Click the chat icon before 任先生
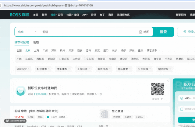195x127 pixels. [x=48, y=117]
